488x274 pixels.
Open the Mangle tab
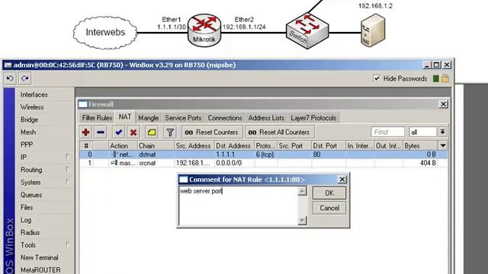149,118
